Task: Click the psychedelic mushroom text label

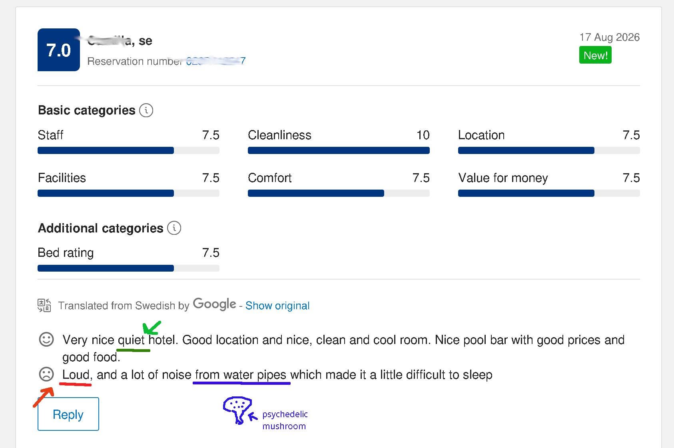Action: (x=285, y=420)
